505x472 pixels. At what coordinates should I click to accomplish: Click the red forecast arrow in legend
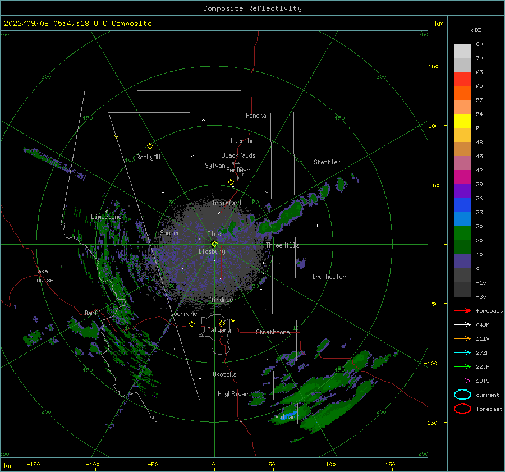[462, 310]
